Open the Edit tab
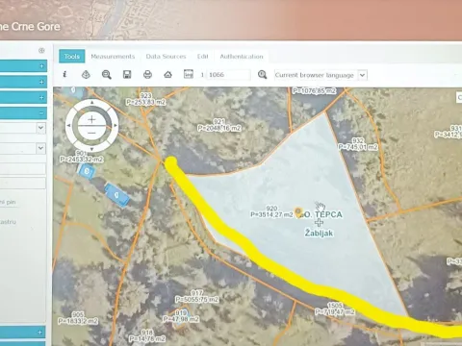This screenshot has height=346, width=462. pos(203,57)
